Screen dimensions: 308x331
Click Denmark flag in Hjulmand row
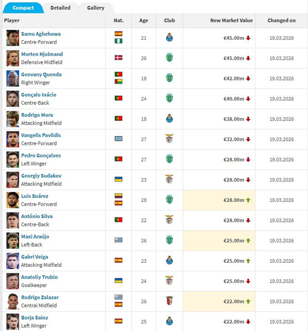(x=119, y=58)
